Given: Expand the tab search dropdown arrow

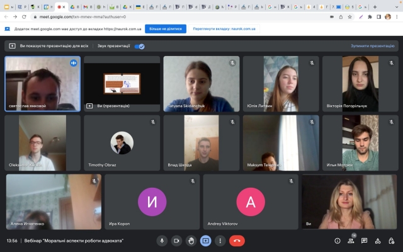Looking at the screenshot, I should click(396, 7).
